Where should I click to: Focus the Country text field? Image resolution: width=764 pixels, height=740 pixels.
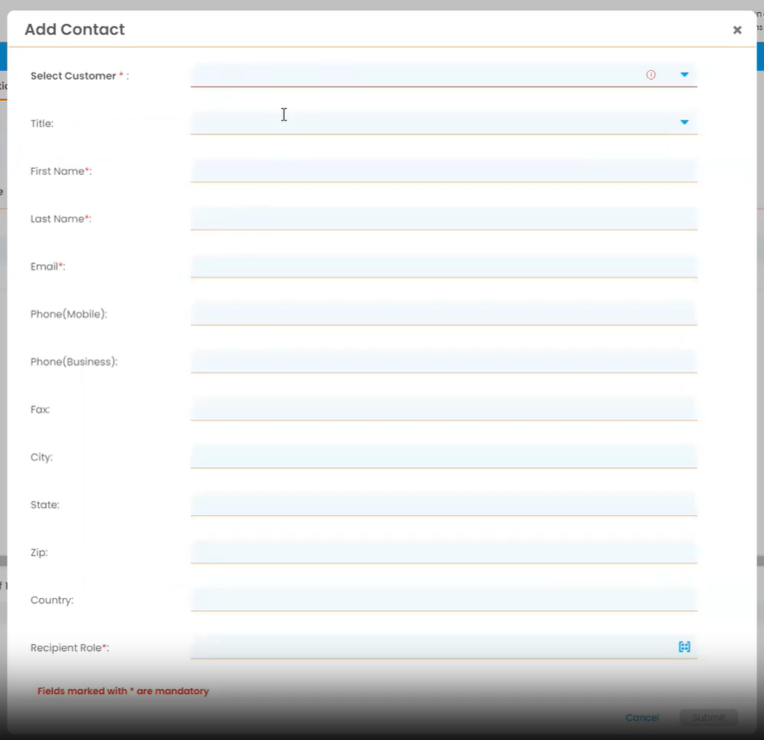point(443,599)
